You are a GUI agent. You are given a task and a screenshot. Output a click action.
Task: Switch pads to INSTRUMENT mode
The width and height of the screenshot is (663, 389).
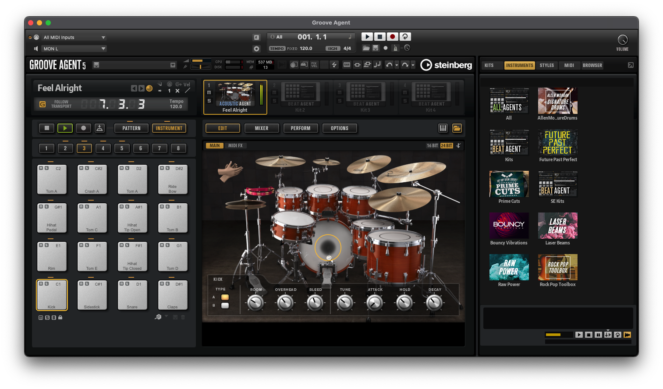169,128
